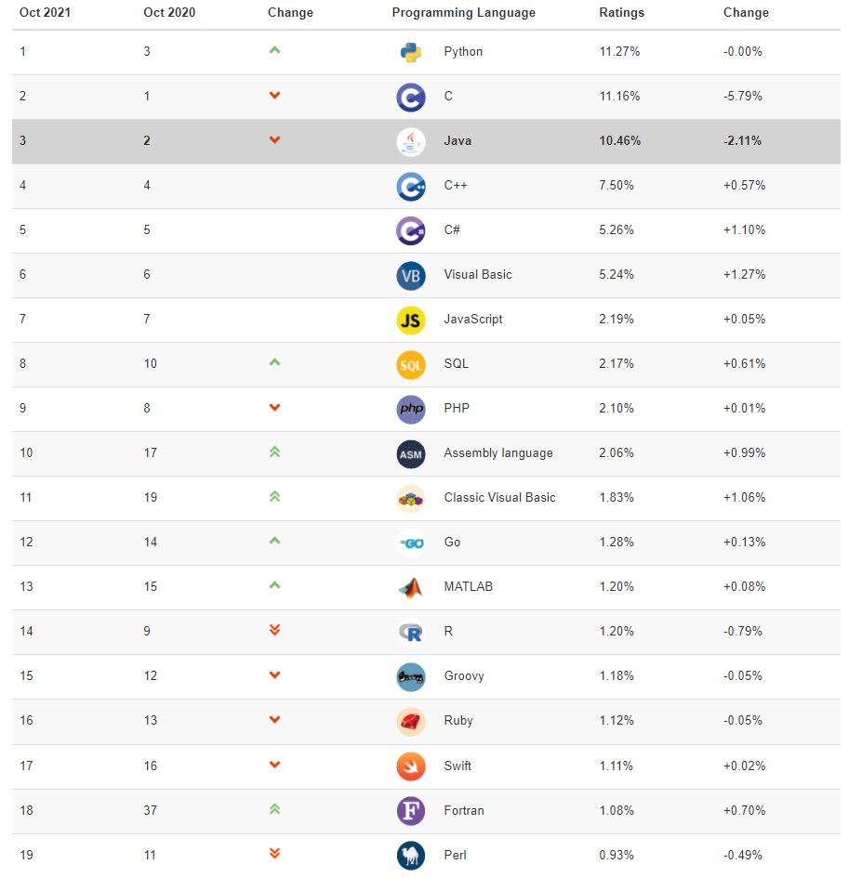Click the Oct 2021 column header

pyautogui.click(x=45, y=13)
